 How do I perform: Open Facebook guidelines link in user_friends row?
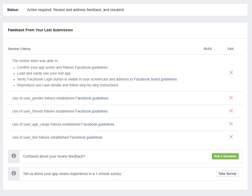(91, 111)
